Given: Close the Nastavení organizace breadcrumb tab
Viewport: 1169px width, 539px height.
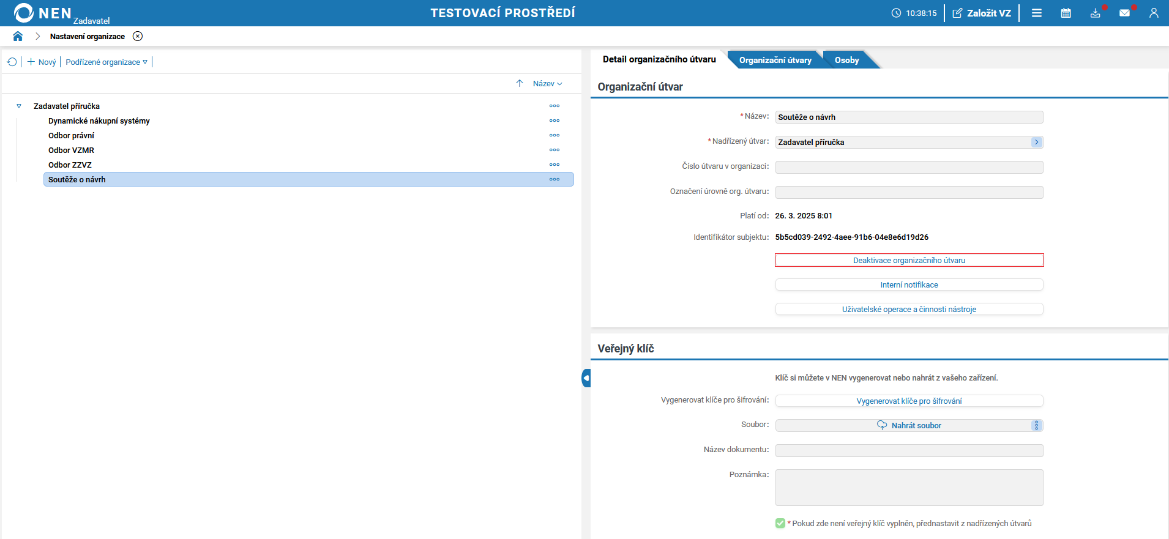Looking at the screenshot, I should [x=138, y=36].
